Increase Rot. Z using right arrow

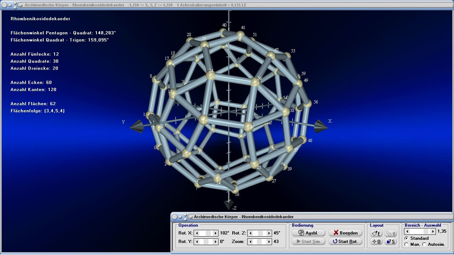268,233
